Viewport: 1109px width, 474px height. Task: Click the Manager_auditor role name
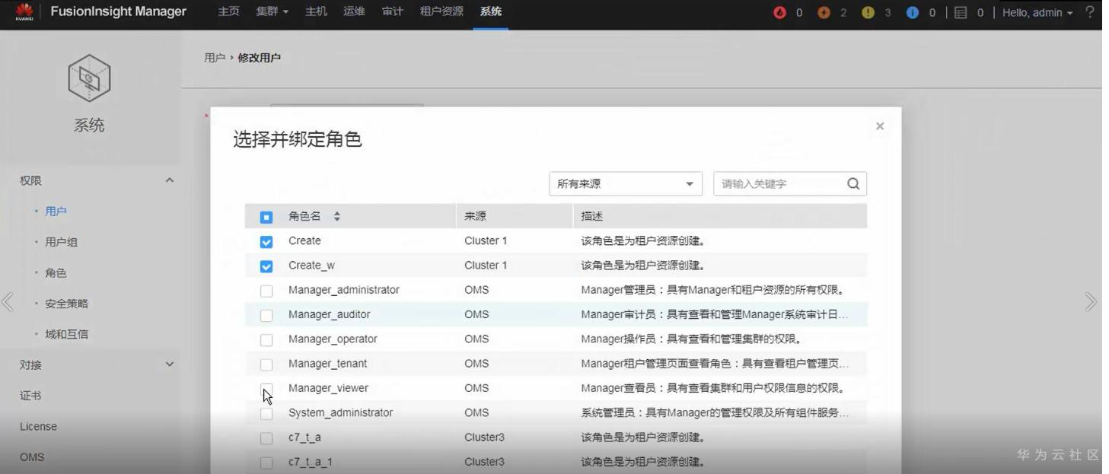330,314
